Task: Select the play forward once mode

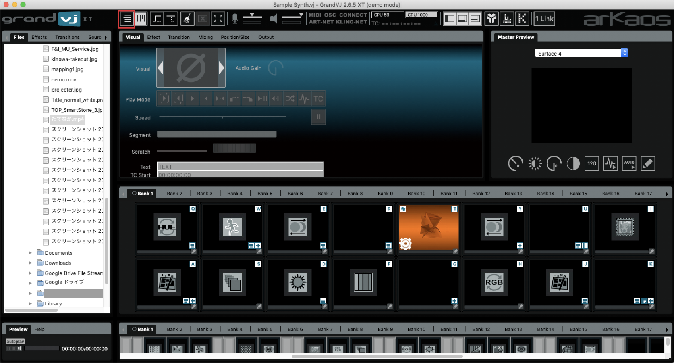Action: (x=192, y=99)
